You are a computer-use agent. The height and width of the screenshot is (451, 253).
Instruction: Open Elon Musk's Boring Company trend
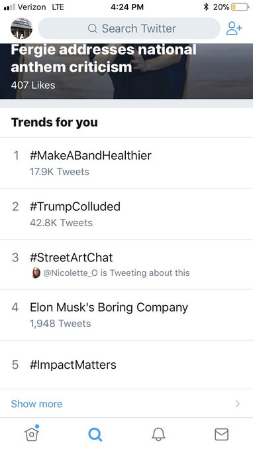coord(126,314)
